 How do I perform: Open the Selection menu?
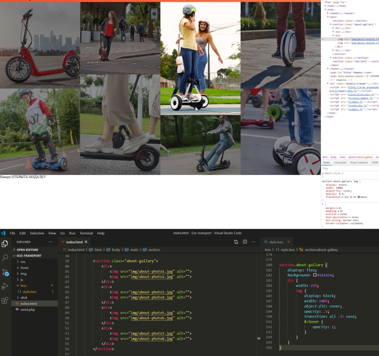click(x=37, y=233)
